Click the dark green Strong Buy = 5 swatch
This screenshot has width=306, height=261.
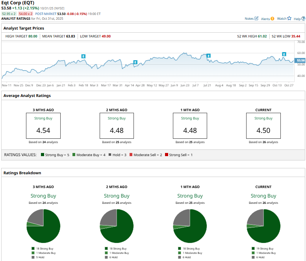pos(42,155)
